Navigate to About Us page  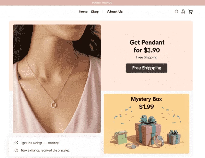(x=115, y=12)
